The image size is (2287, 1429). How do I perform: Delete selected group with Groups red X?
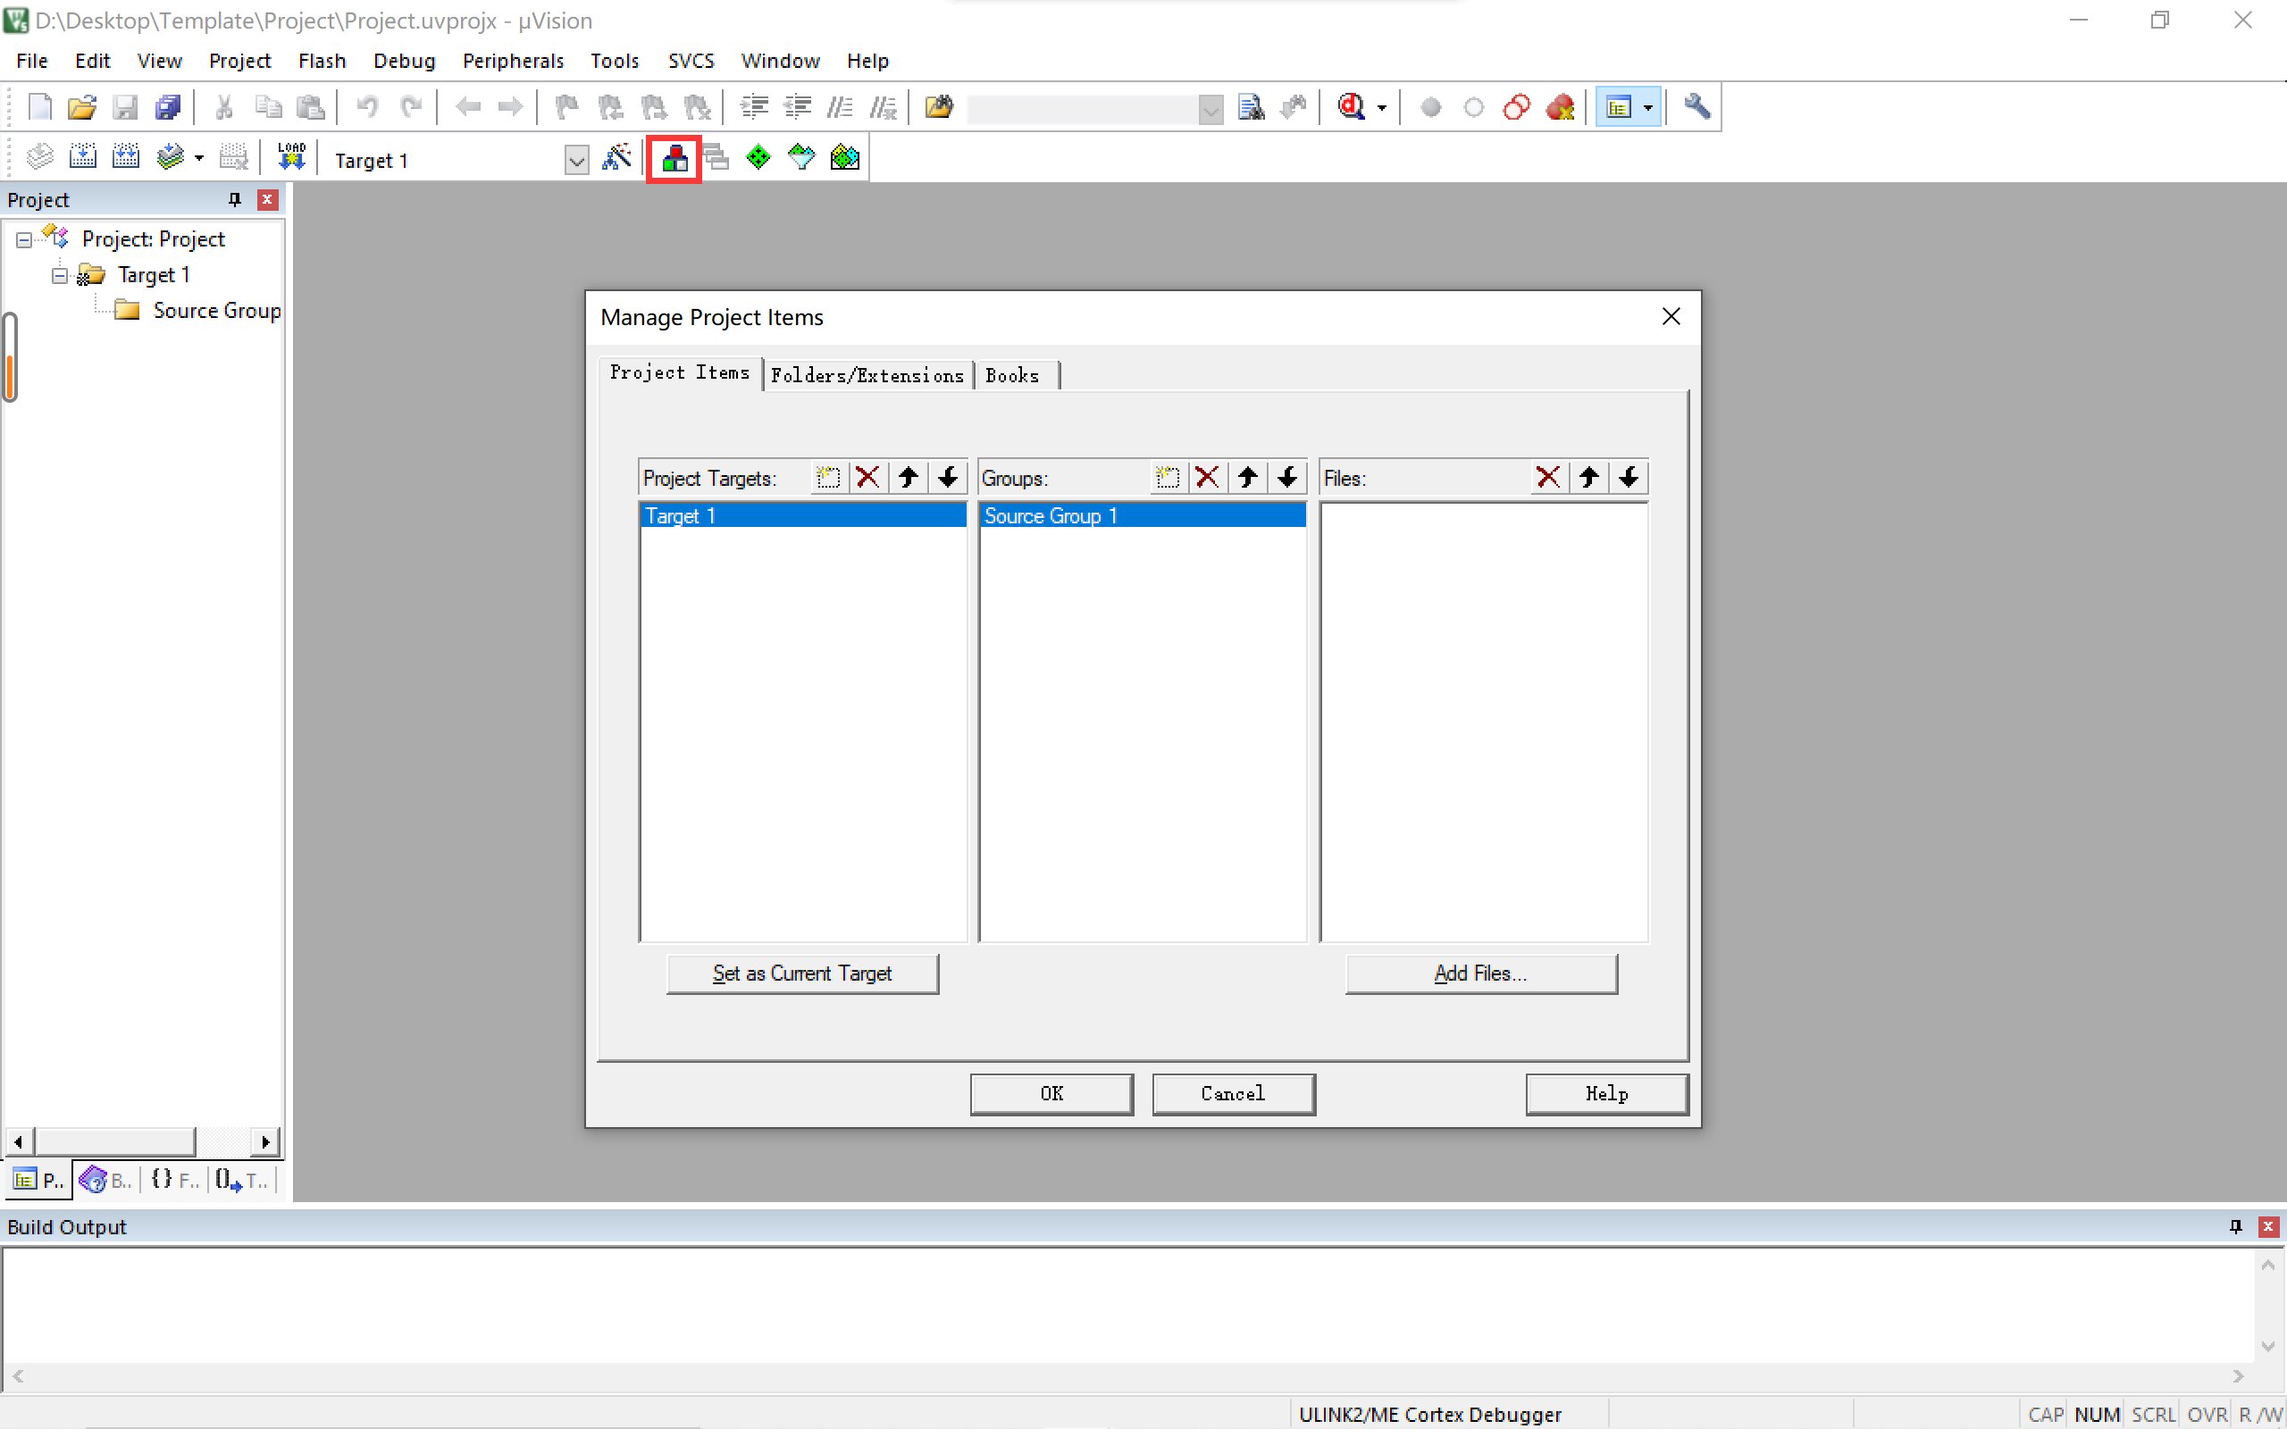(1207, 478)
